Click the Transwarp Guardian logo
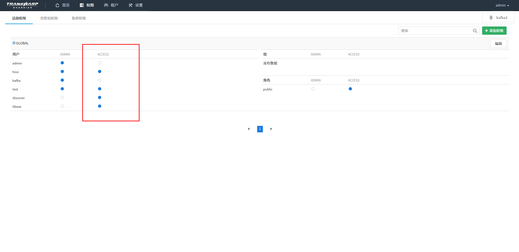Screen dimensions: 519x252 click(x=22, y=5)
